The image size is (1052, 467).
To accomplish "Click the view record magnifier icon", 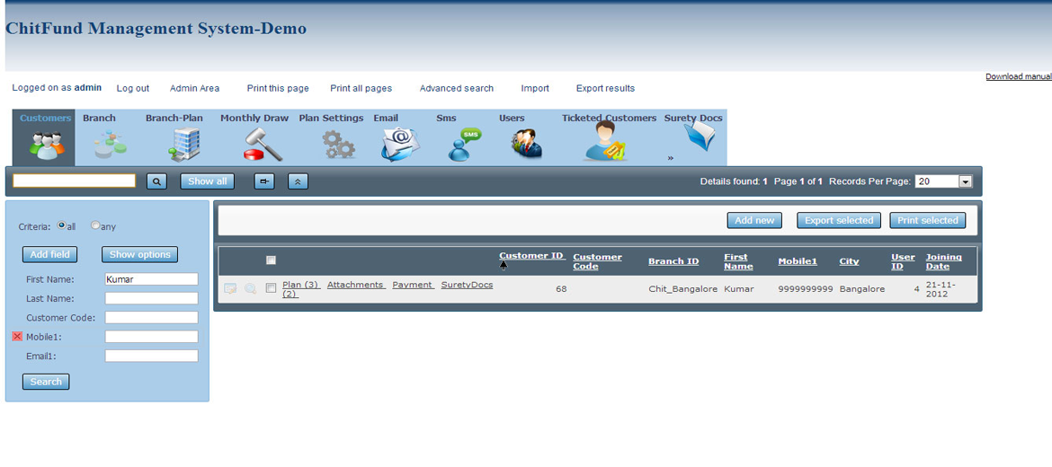I will [x=251, y=289].
